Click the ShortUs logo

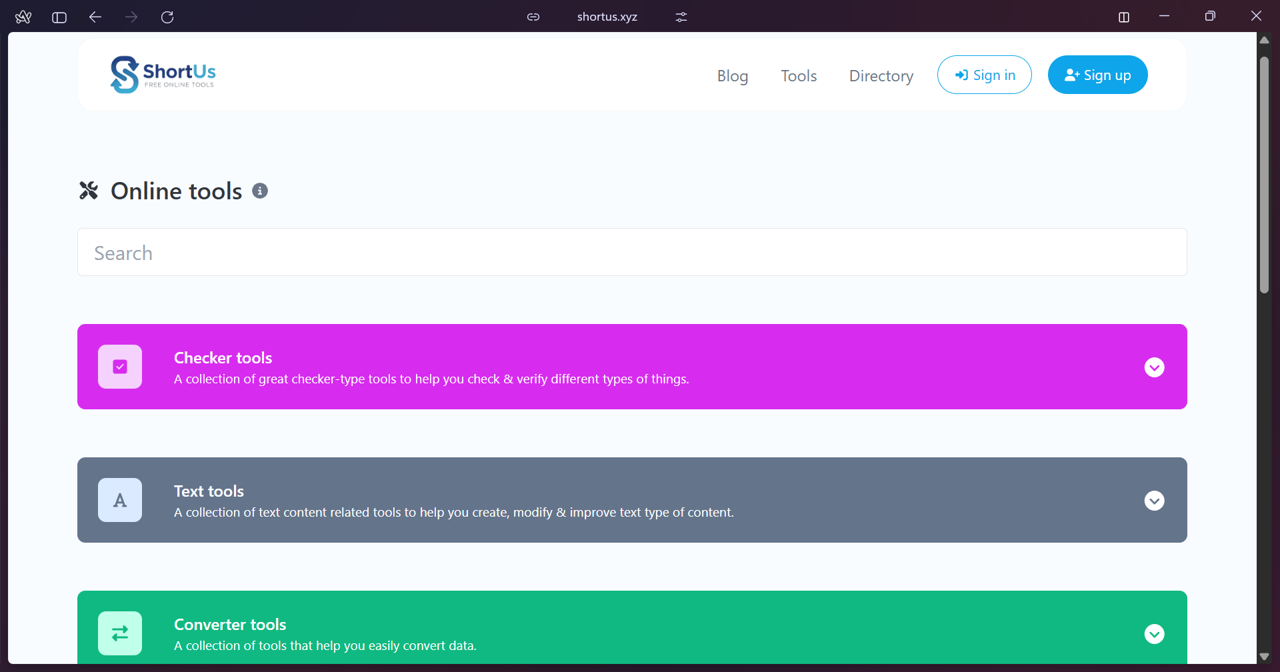click(162, 74)
